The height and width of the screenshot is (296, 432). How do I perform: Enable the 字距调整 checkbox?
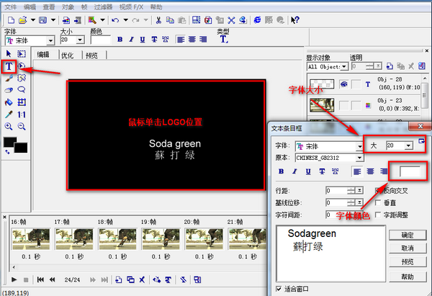click(x=378, y=215)
